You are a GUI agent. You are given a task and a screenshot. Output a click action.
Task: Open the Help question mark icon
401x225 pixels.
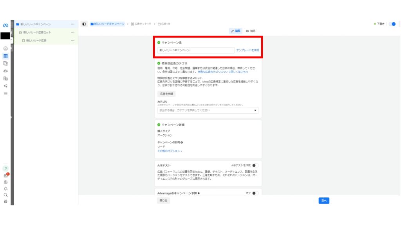tap(5, 168)
